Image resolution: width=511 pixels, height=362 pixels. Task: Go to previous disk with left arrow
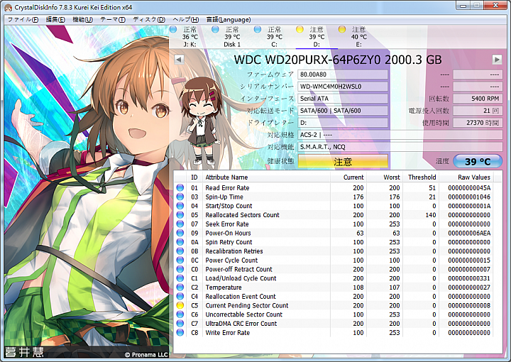tap(179, 60)
